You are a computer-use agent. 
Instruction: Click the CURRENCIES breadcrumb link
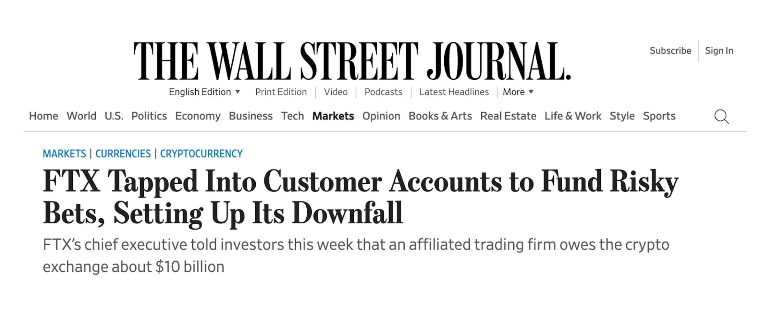pyautogui.click(x=123, y=154)
